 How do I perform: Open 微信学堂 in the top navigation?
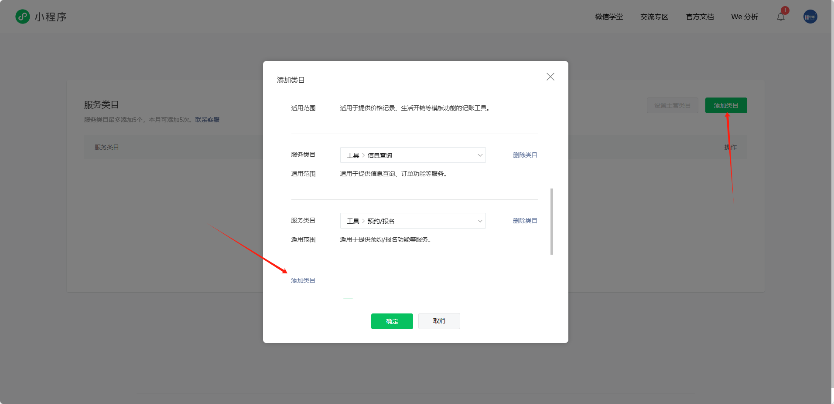click(609, 17)
